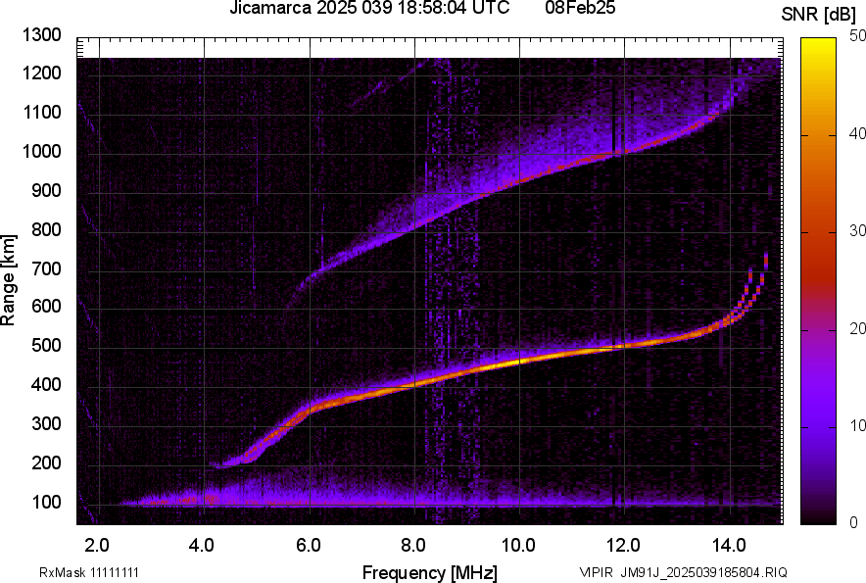Click range tick label '200'
The width and height of the screenshot is (866, 583).
tap(46, 463)
